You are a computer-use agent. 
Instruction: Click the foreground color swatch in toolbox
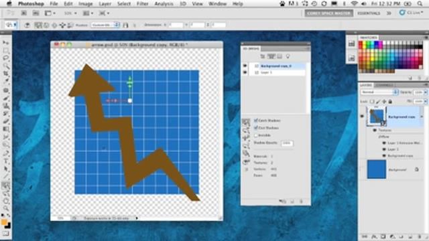pyautogui.click(x=4, y=222)
